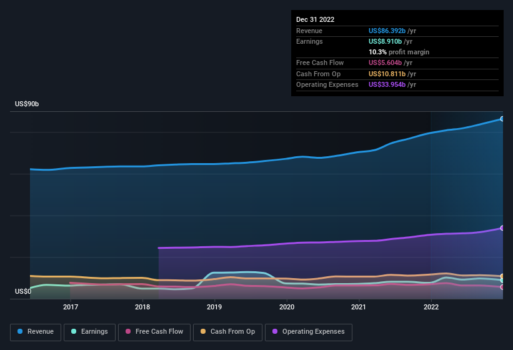513x350 pixels.
Task: Click the 10.3% profit margin text
Action: tap(399, 52)
